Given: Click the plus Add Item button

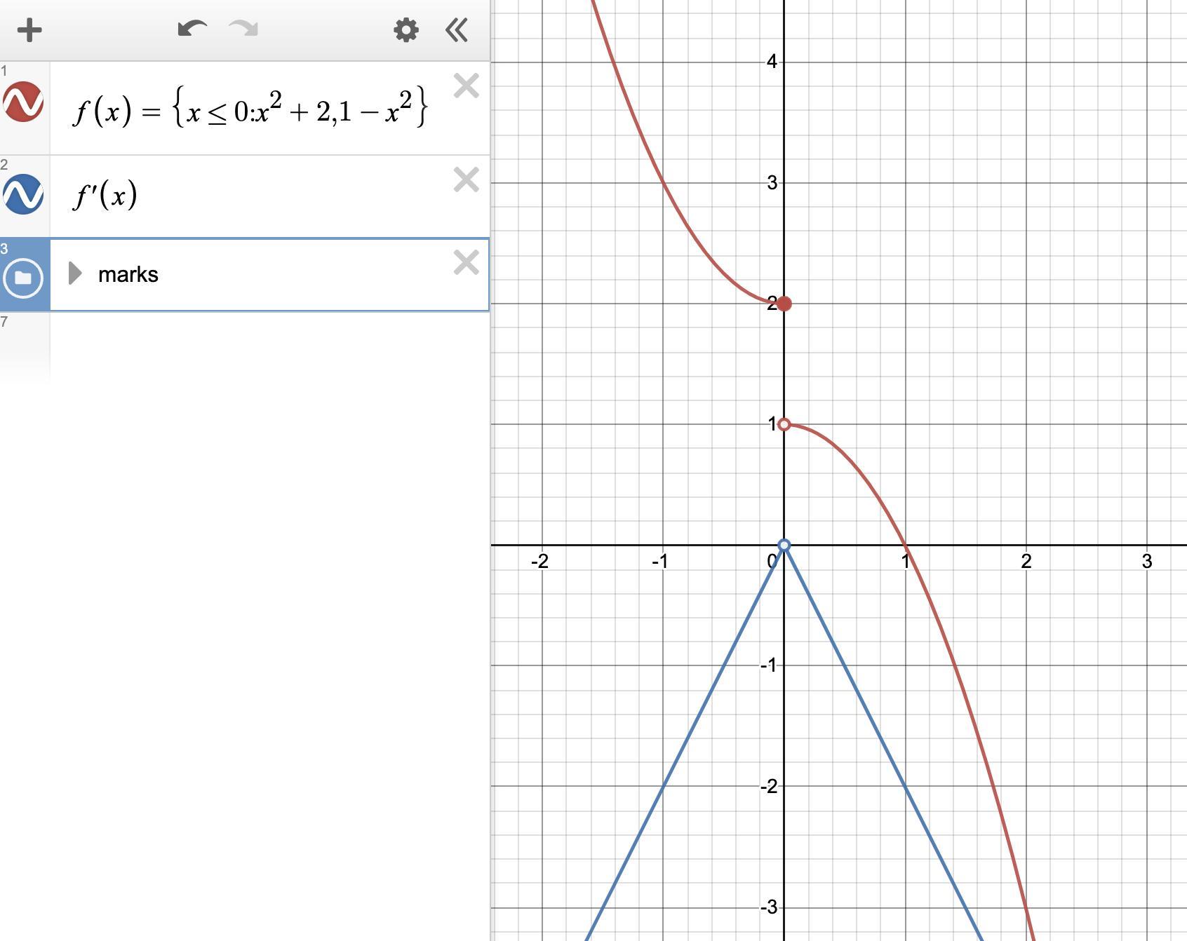Looking at the screenshot, I should [x=29, y=30].
